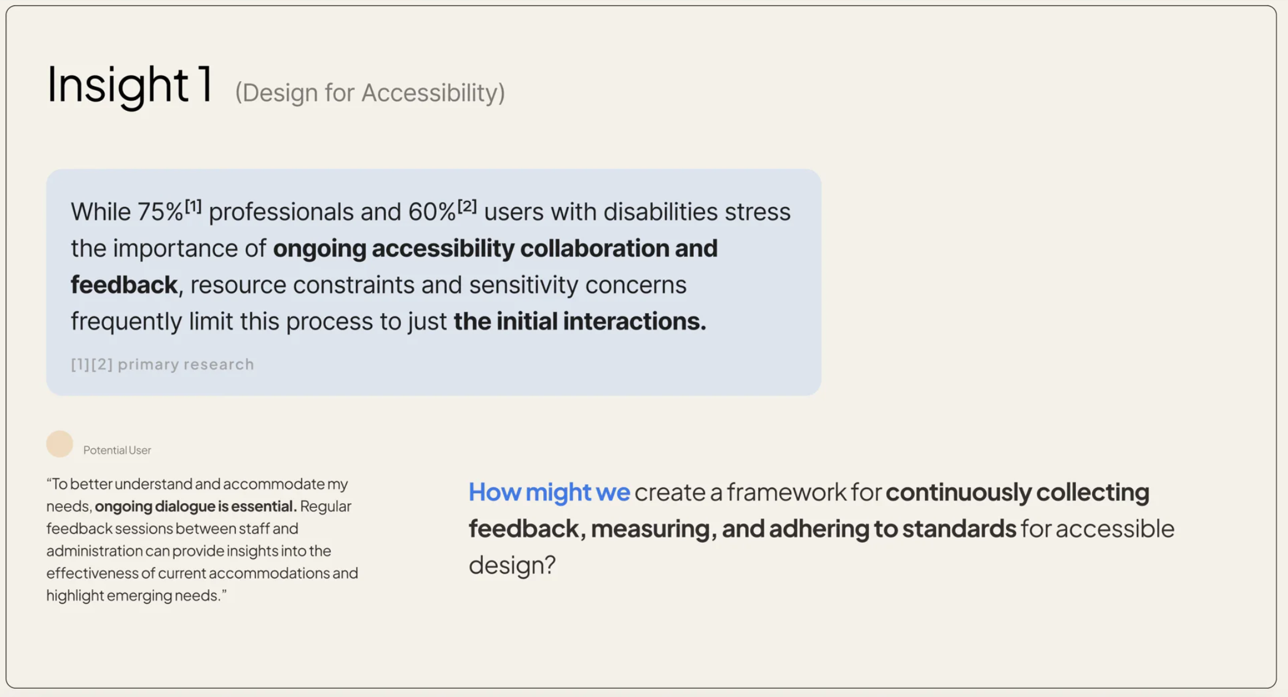Click 'While 75%' at start of insight
Viewport: 1288px width, 697px height.
127,212
